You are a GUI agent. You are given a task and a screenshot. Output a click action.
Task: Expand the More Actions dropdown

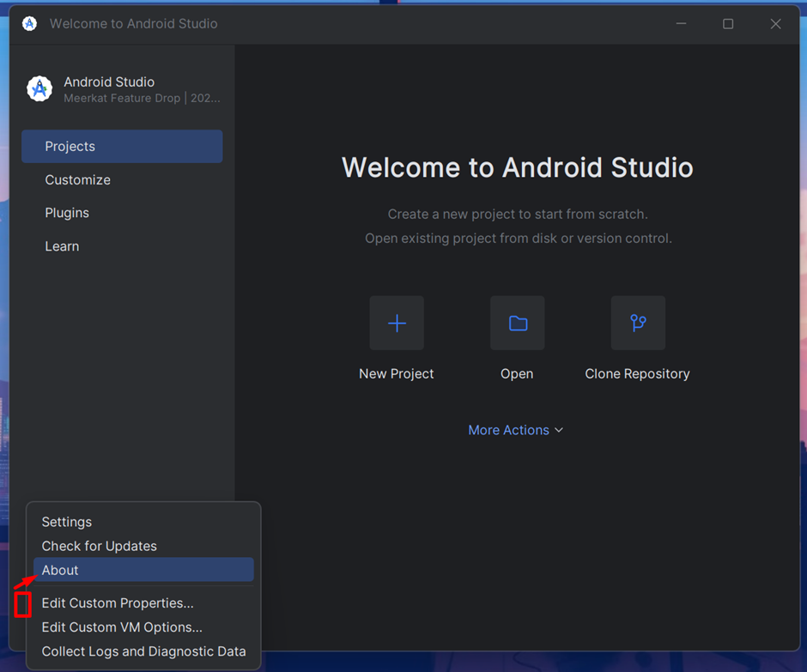[x=515, y=430]
